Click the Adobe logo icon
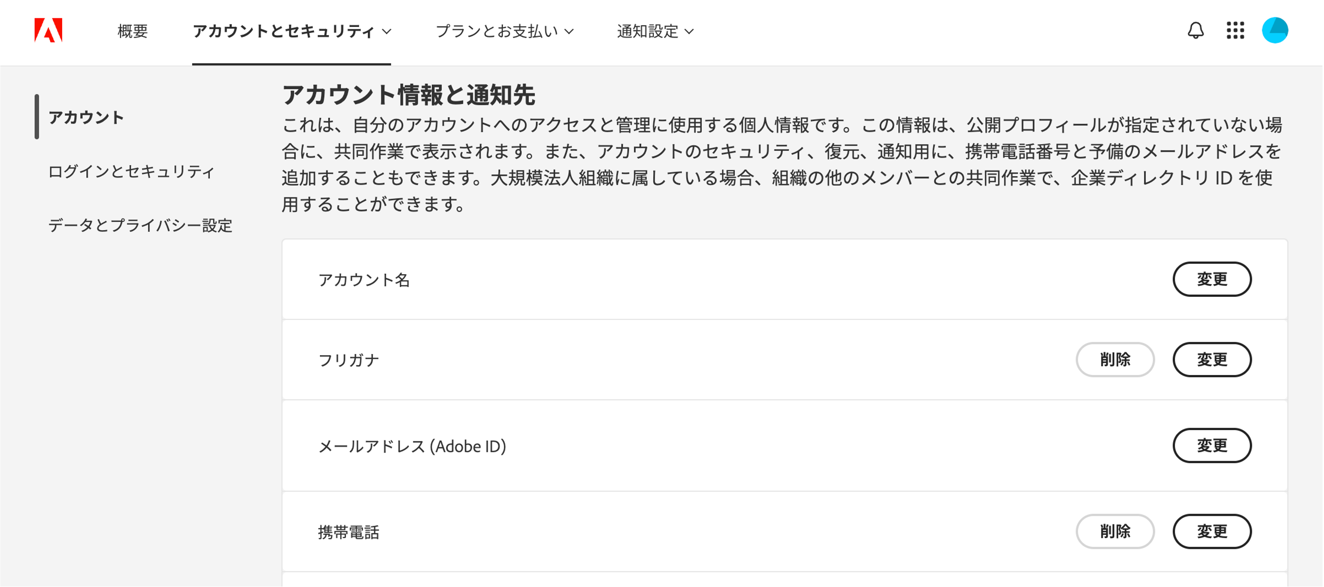 click(x=49, y=30)
